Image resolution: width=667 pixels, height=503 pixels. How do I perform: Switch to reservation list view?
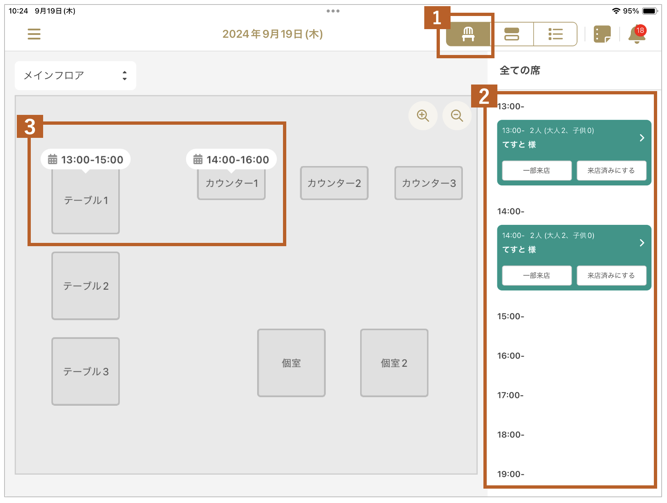[x=555, y=34]
